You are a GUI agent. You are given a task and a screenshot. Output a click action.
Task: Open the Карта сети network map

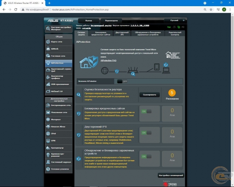click(x=58, y=42)
